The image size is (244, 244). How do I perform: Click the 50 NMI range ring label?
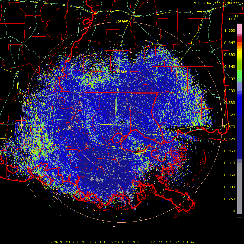pyautogui.click(x=122, y=72)
